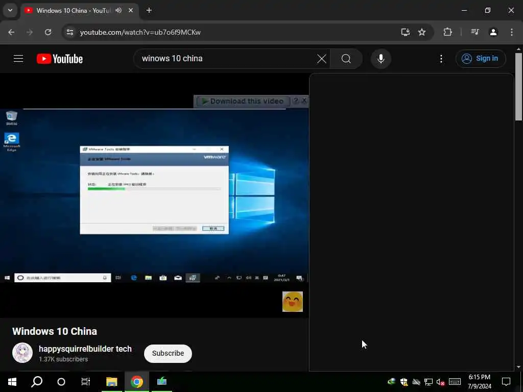The height and width of the screenshot is (392, 523).
Task: Bookmark this page with star icon
Action: 422,32
